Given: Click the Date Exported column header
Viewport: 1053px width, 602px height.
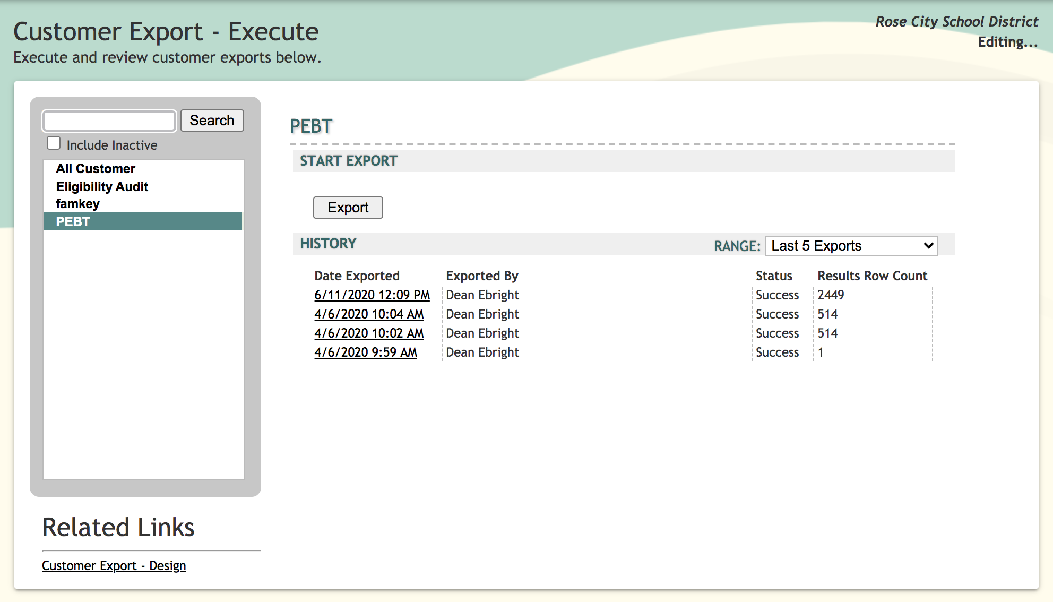Looking at the screenshot, I should (357, 276).
